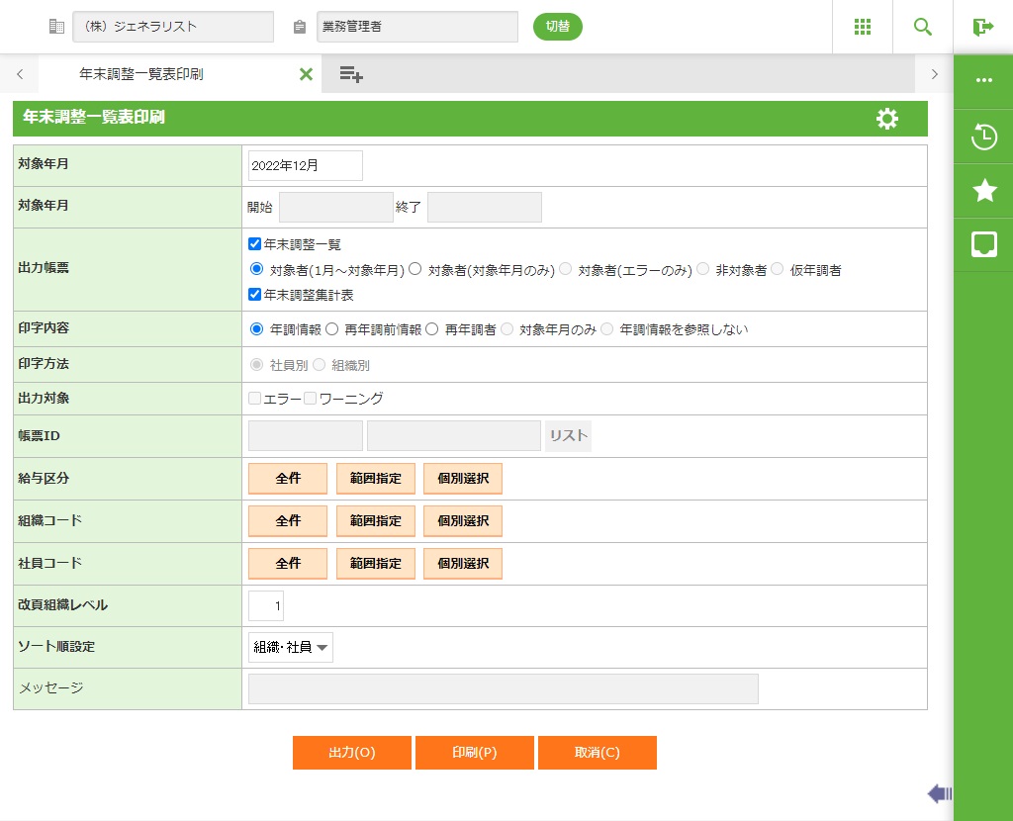
Task: Click the 出力(O) button
Action: point(351,752)
